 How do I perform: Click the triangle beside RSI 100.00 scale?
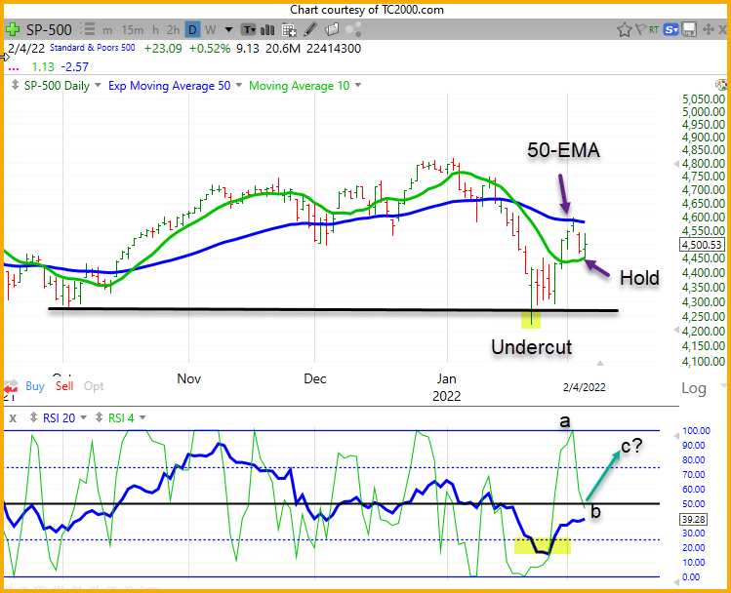coord(676,436)
